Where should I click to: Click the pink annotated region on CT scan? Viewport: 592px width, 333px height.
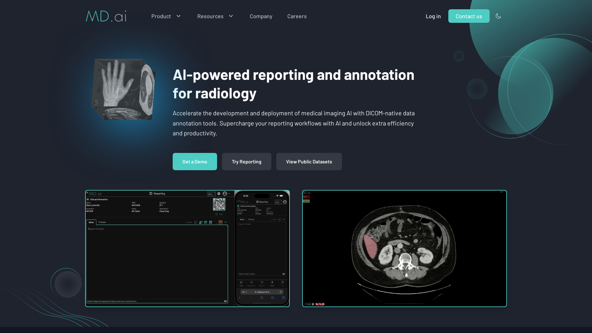click(370, 247)
